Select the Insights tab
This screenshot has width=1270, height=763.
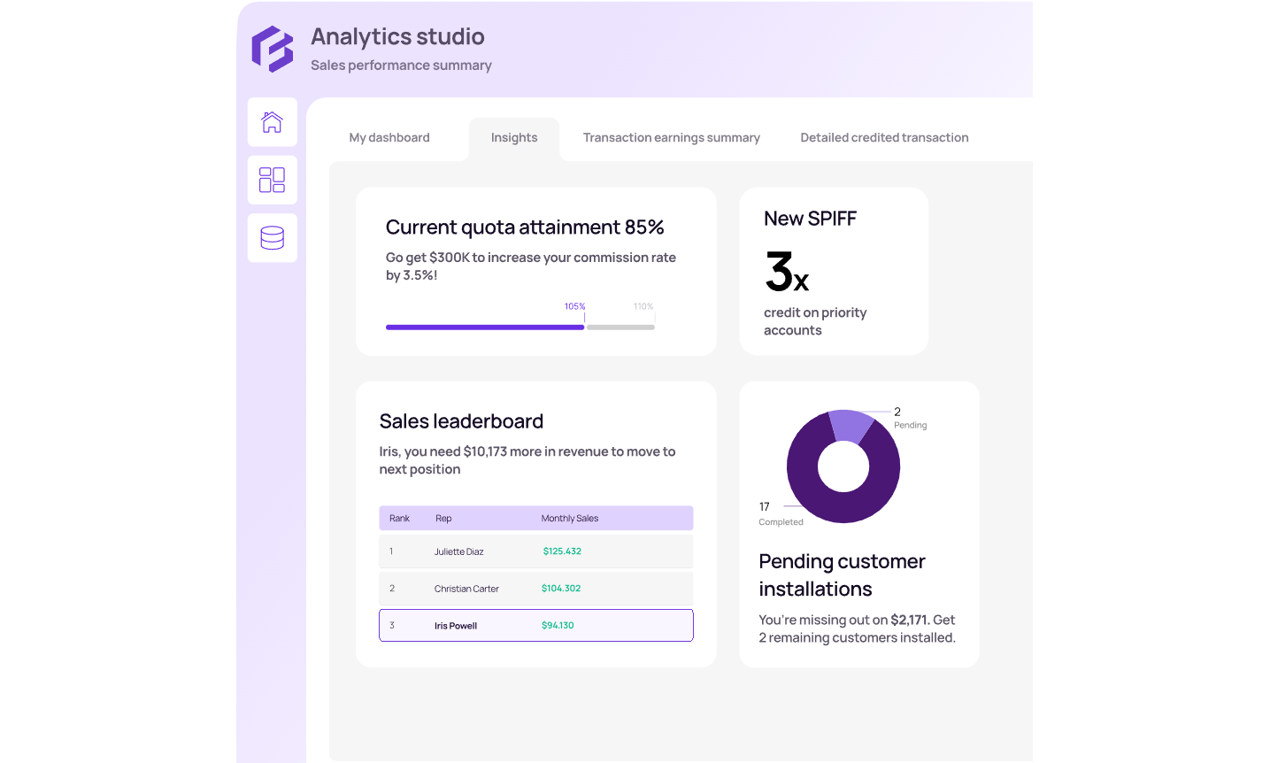514,138
